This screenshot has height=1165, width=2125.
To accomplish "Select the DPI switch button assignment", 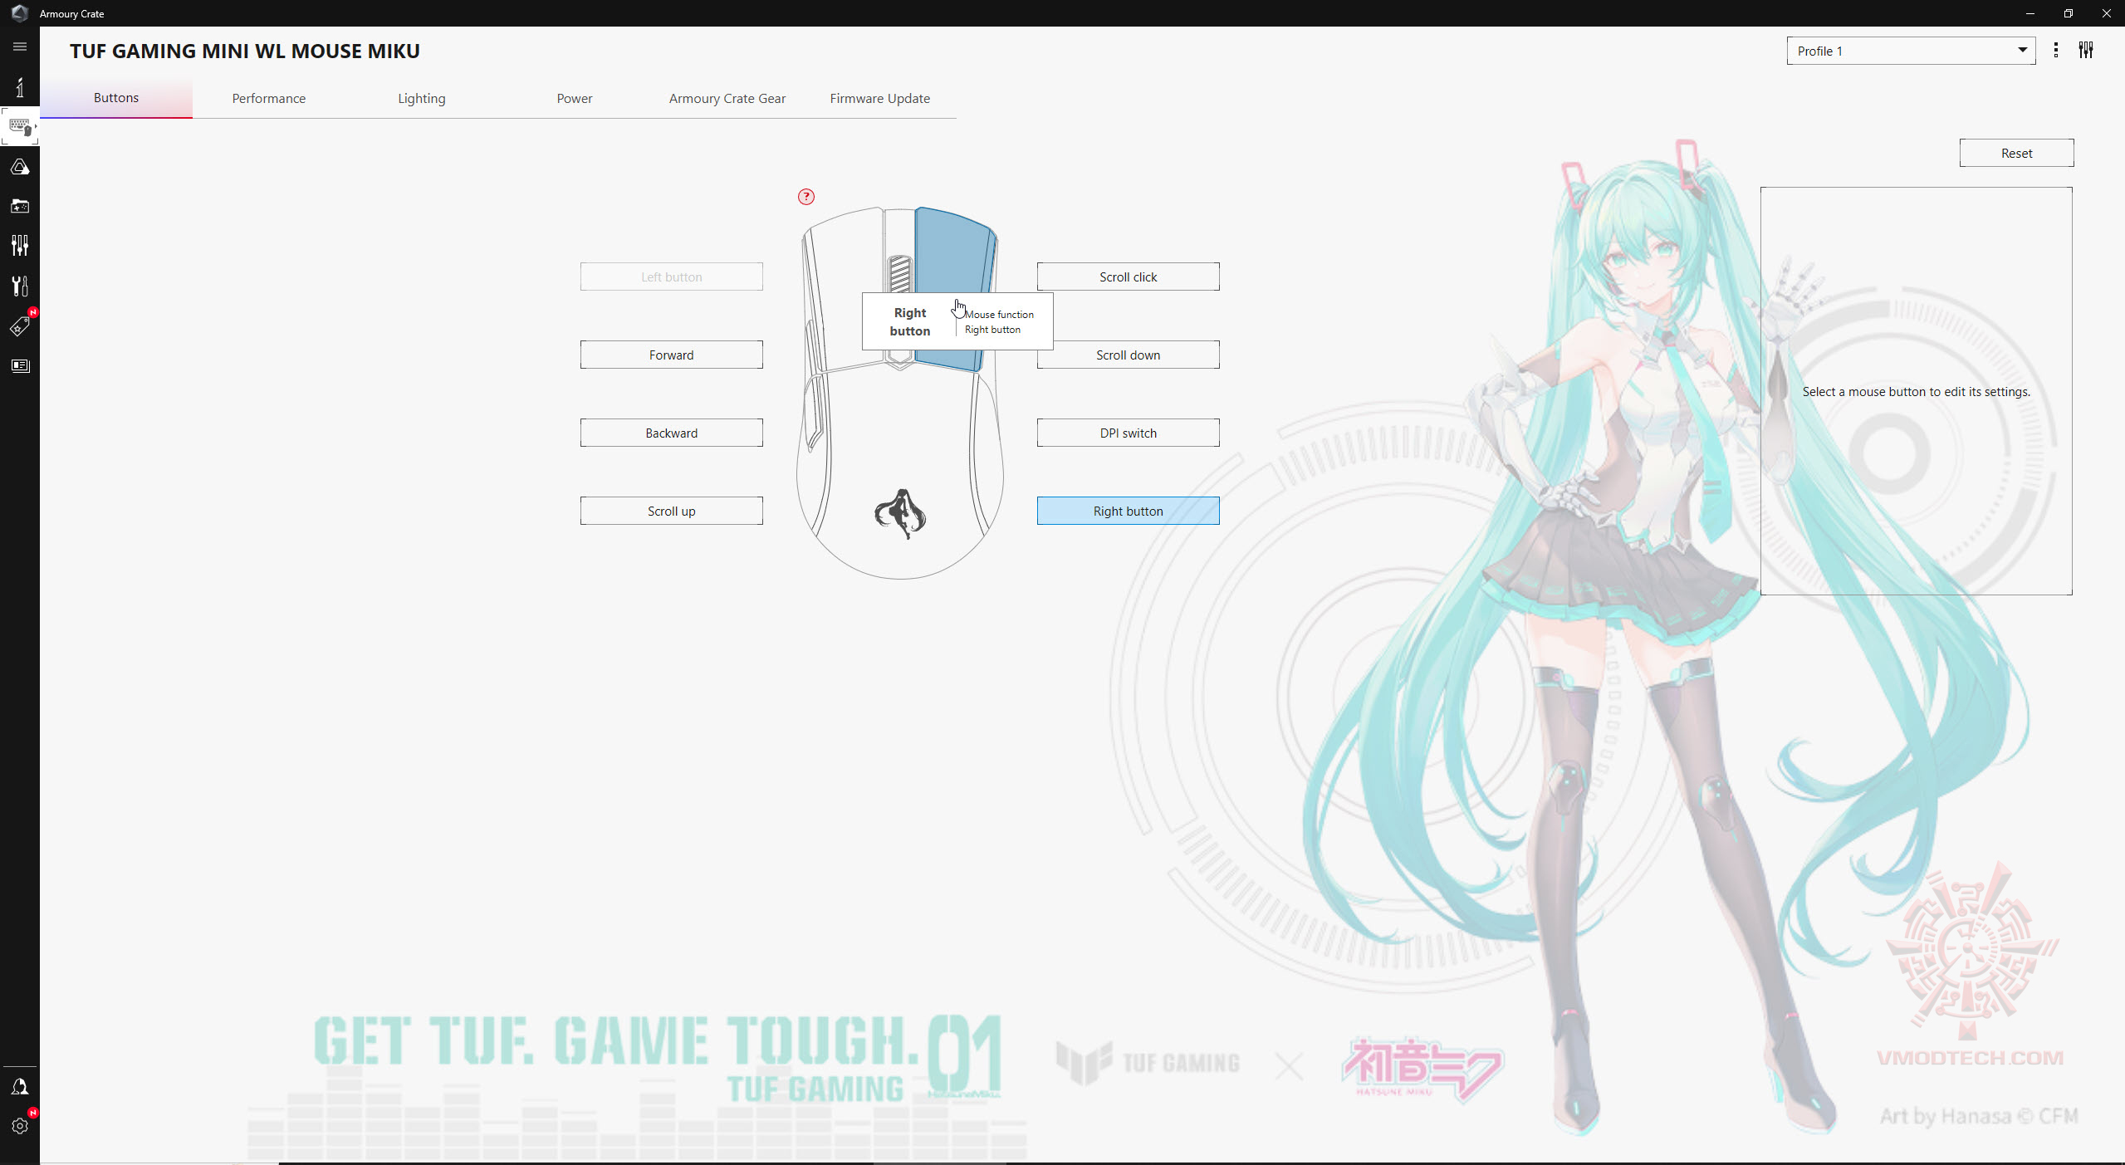I will pyautogui.click(x=1127, y=433).
